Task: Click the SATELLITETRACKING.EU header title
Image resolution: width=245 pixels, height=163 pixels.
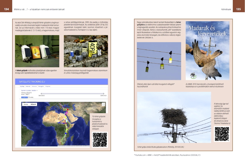Action: point(32,82)
